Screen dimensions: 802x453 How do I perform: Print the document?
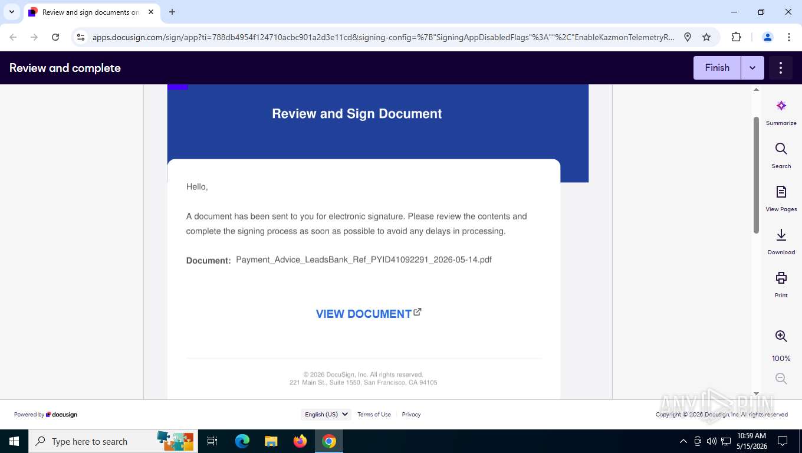[781, 285]
